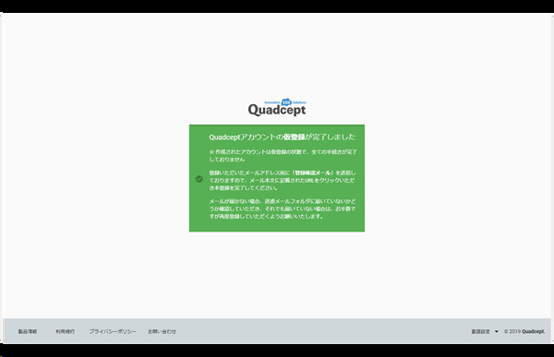Image resolution: width=554 pixels, height=357 pixels.
Task: Click the paragraph starting メールが届かない場合
Action: [283, 208]
